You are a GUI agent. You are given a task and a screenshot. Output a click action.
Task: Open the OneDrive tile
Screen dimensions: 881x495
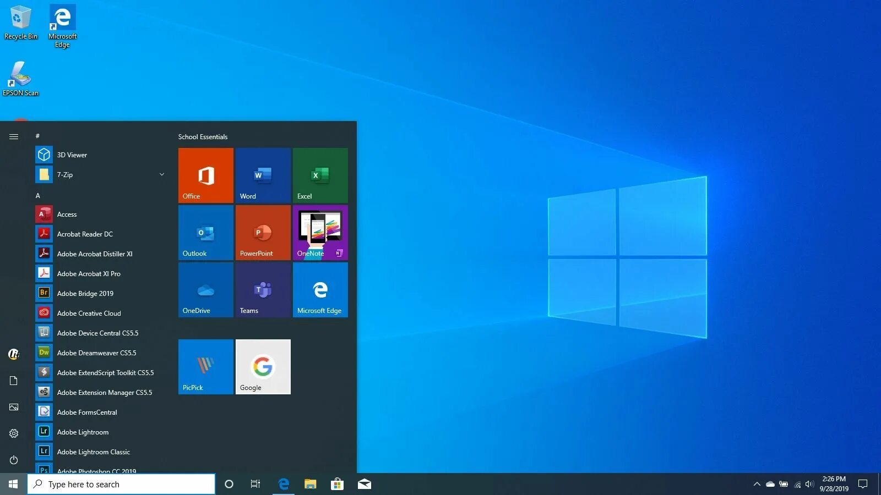click(x=205, y=289)
